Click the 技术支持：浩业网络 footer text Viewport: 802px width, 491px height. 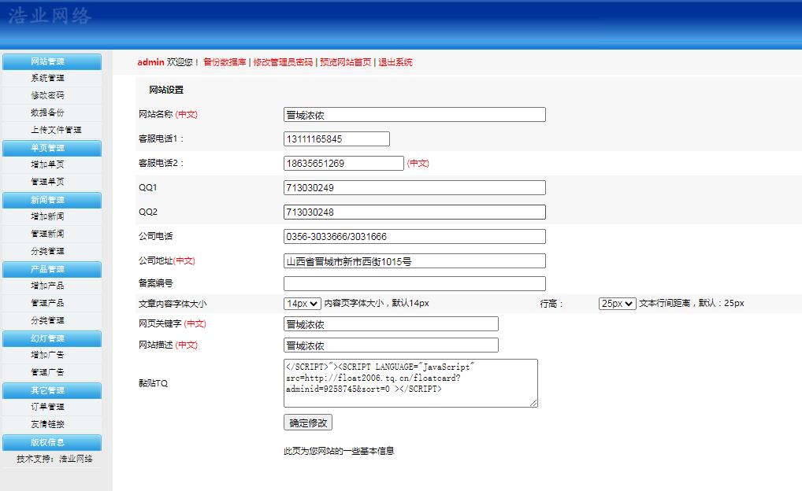(54, 459)
